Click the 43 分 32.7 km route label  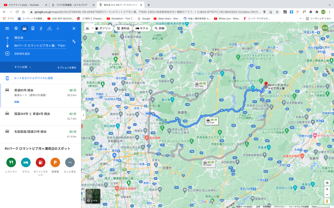click(x=201, y=85)
